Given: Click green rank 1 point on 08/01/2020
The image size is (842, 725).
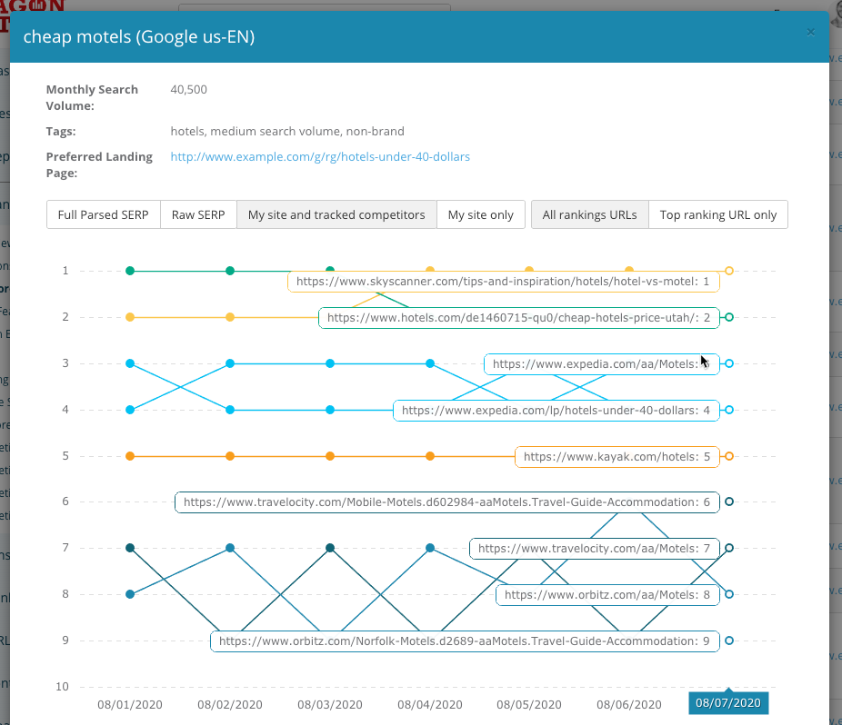Looking at the screenshot, I should click(130, 271).
